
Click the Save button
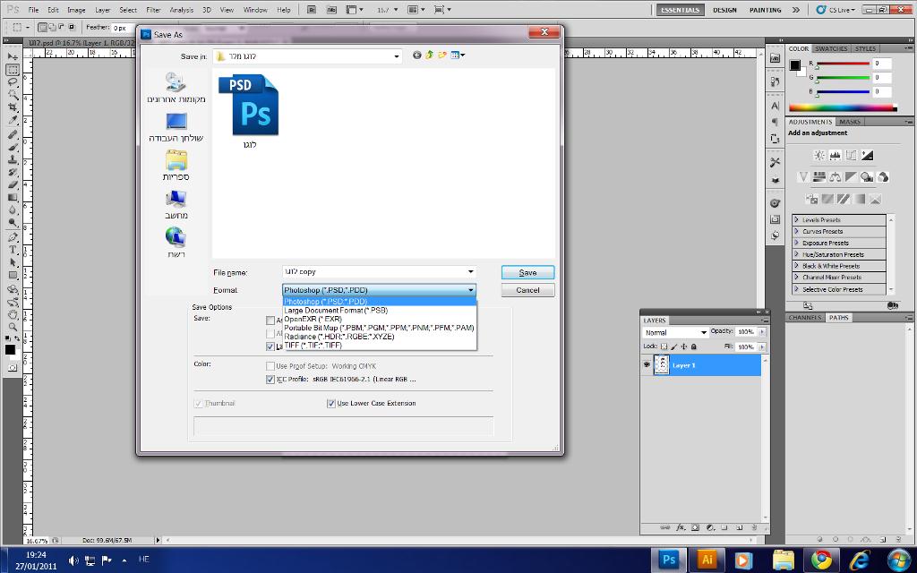click(527, 272)
